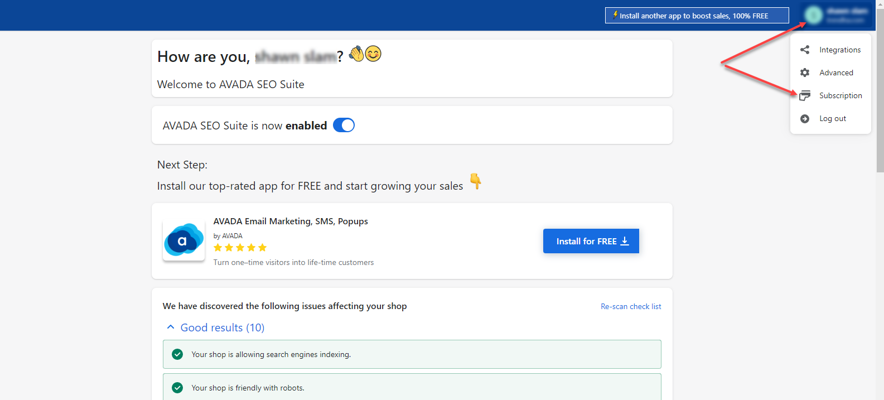Image resolution: width=884 pixels, height=400 pixels.
Task: Click the page vertical scrollbar
Action: [x=880, y=89]
